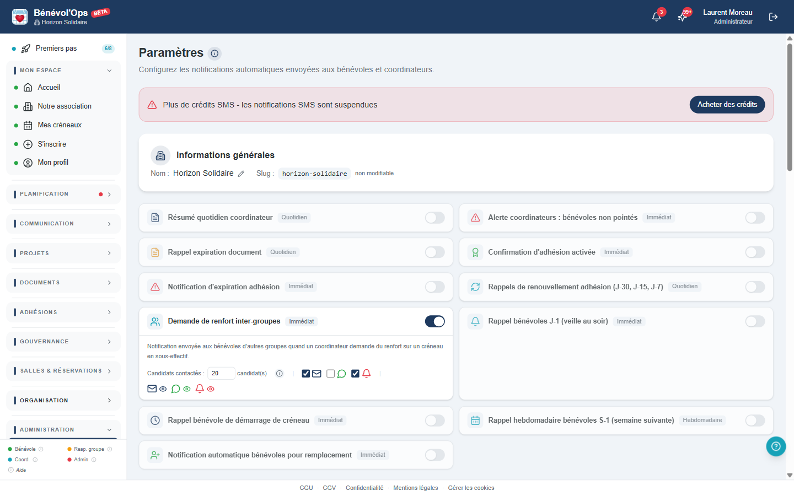Click the refresh icon of Rappels de renouvellement adhésion
The image size is (794, 496).
tap(475, 287)
